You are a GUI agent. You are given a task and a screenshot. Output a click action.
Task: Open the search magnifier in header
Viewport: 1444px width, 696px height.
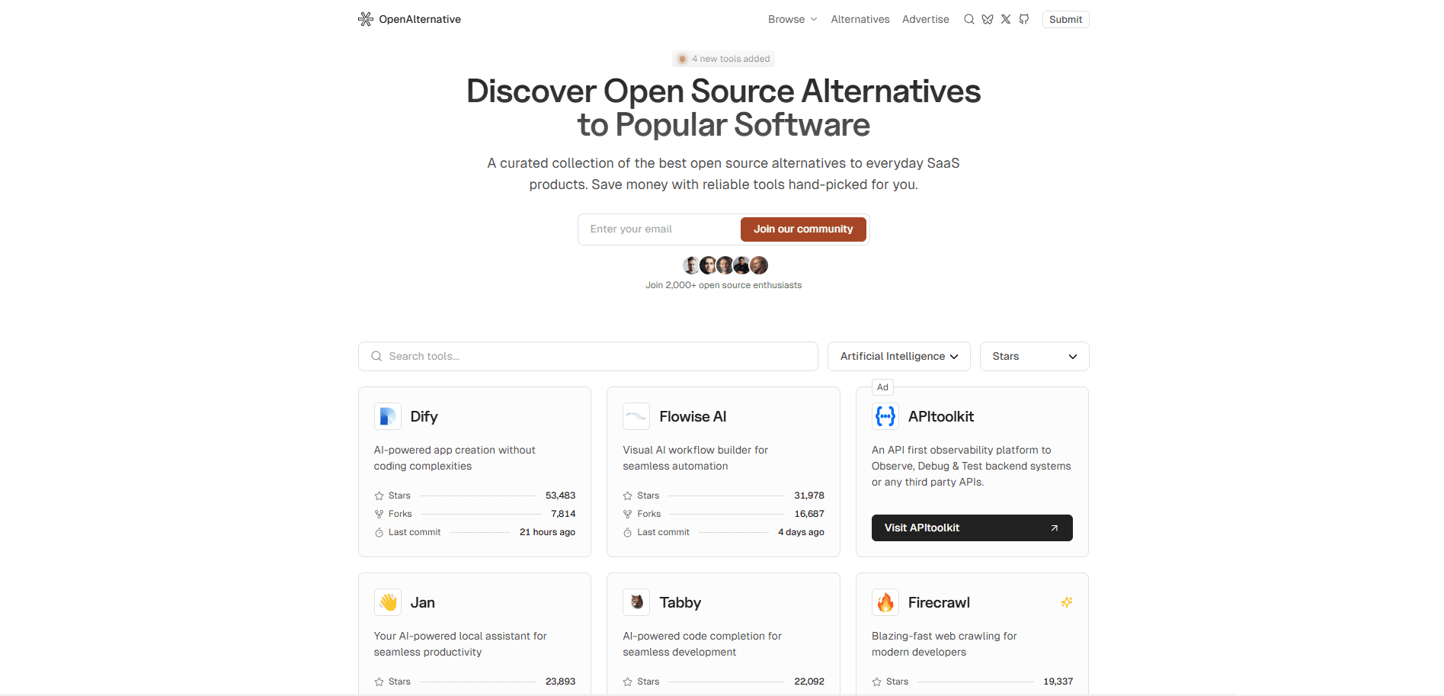tap(969, 19)
